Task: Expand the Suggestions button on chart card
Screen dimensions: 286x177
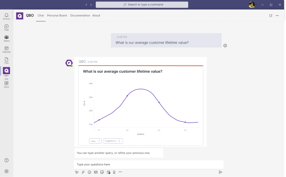Action: point(113,141)
